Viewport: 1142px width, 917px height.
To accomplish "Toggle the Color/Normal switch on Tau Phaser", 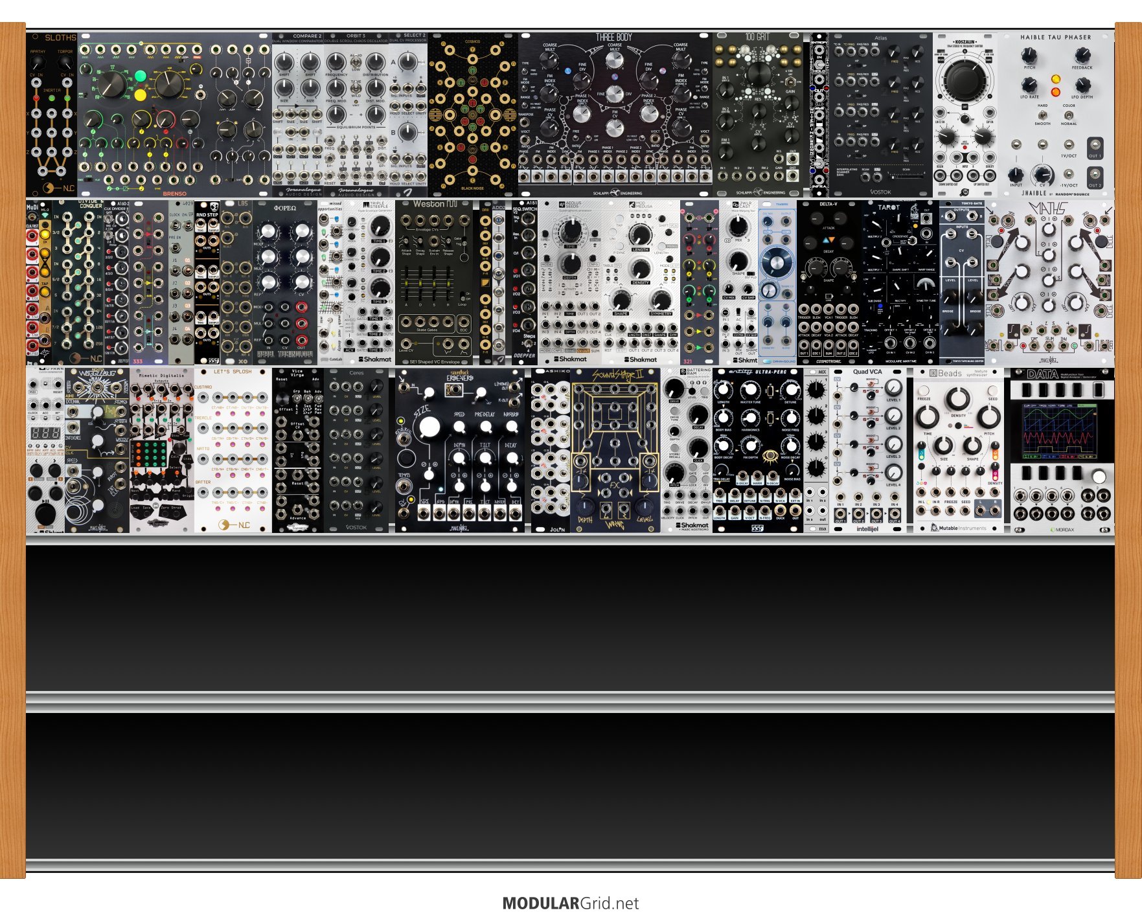I will pyautogui.click(x=1069, y=115).
